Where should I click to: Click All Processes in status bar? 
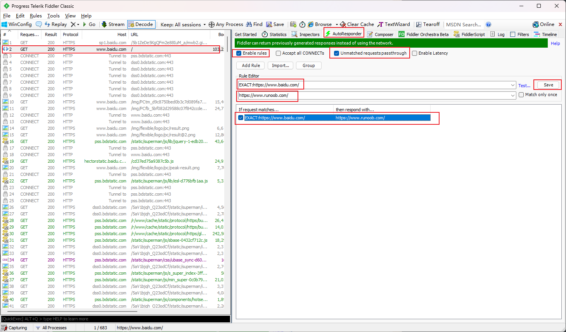pyautogui.click(x=51, y=328)
